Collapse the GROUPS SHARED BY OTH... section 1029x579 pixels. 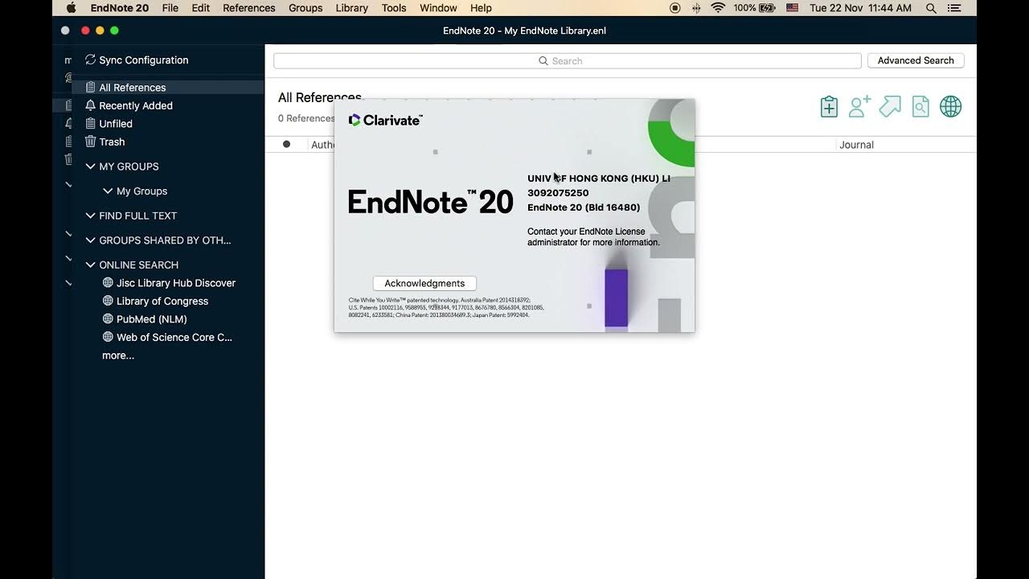91,240
